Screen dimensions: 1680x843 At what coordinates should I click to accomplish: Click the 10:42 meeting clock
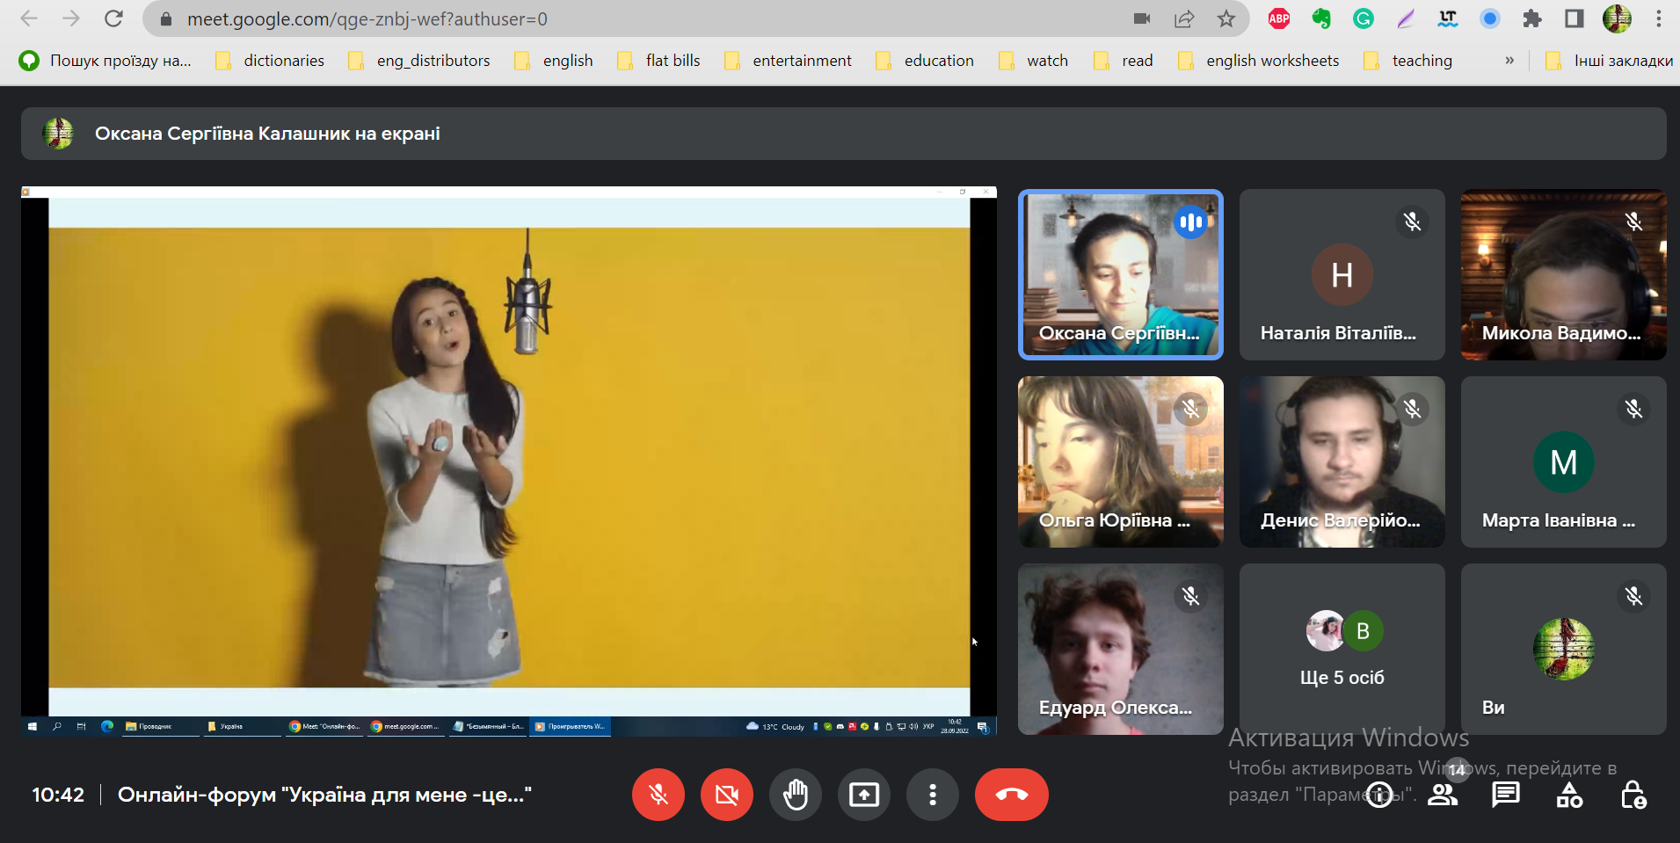(58, 795)
